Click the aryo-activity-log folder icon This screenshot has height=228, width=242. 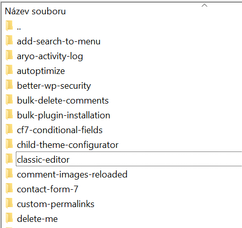click(x=9, y=55)
